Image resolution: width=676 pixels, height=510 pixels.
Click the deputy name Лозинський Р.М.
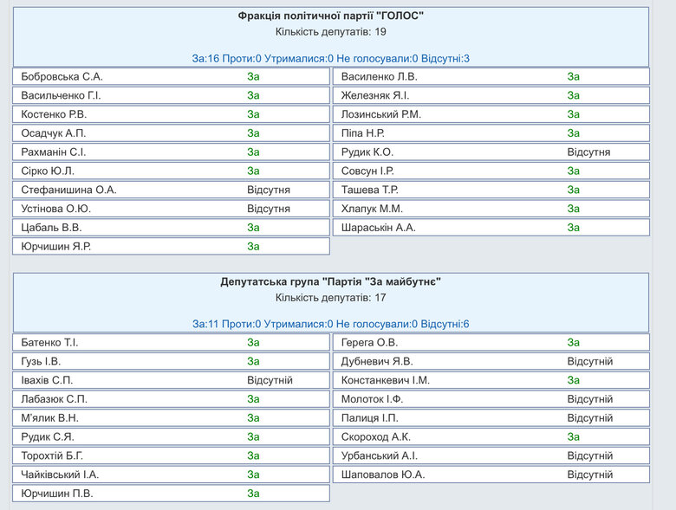381,114
